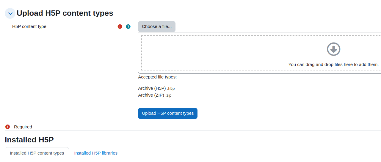Viewport: 381px width, 162px height.
Task: Click the red required icon beside H5P content type
Action: tap(120, 26)
